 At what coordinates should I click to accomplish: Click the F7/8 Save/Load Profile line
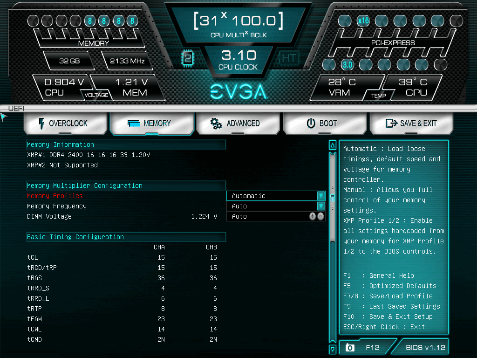point(388,296)
